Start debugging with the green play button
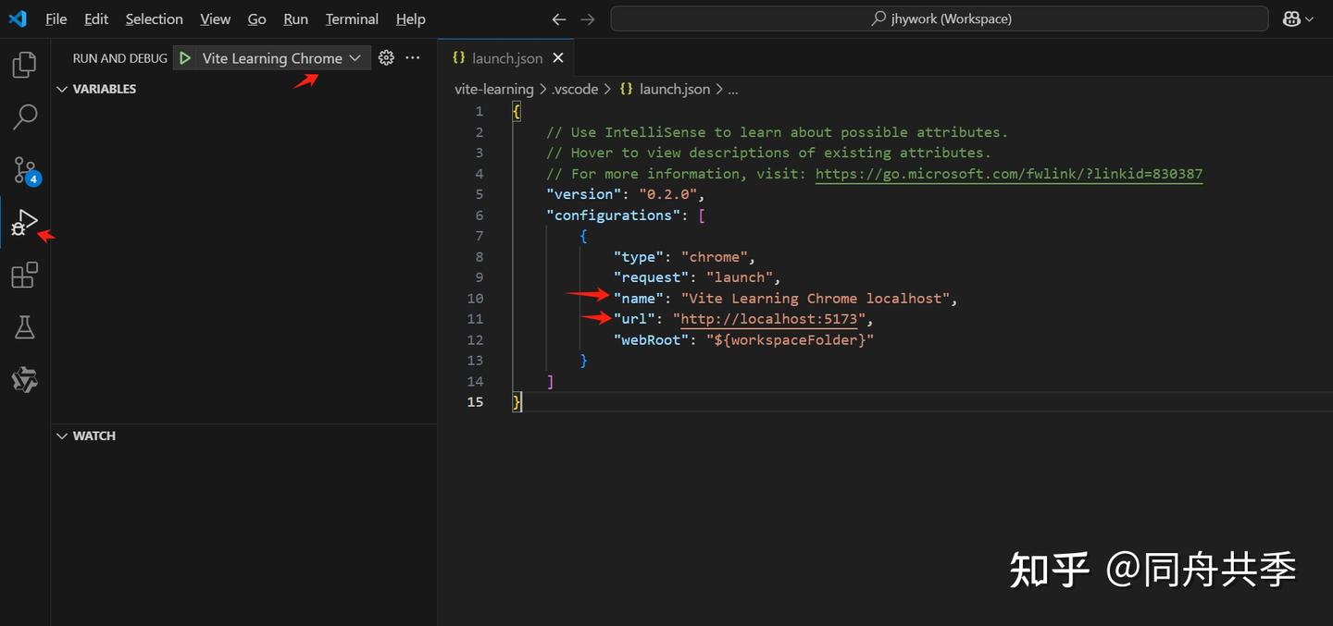Screen dimensions: 1333x626 pyautogui.click(x=185, y=57)
